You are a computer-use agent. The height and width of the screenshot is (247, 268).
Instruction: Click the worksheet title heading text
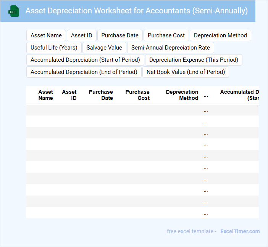point(136,11)
